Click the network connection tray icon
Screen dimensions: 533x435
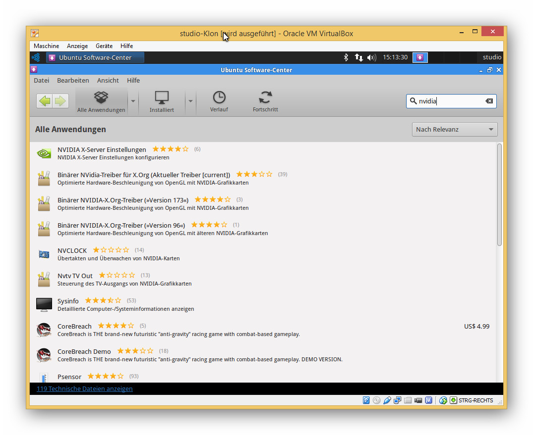tap(358, 57)
